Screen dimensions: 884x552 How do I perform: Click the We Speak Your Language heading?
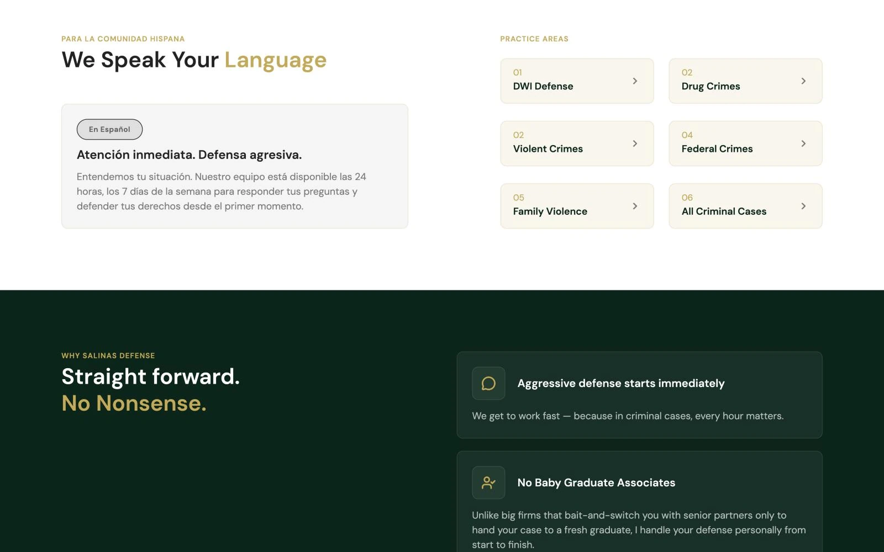pyautogui.click(x=194, y=60)
